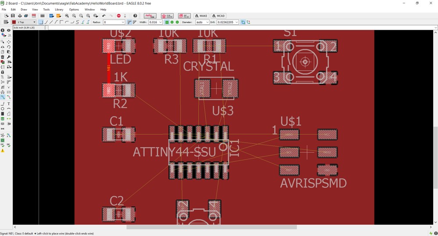This screenshot has width=438, height=236.
Task: Open help with the question mark icon
Action: (x=135, y=16)
